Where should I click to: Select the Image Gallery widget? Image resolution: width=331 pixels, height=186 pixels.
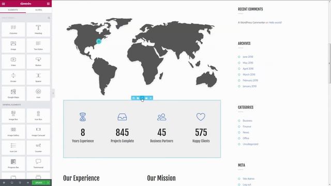click(x=13, y=132)
